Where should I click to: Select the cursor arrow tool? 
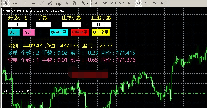(x=6, y=3)
